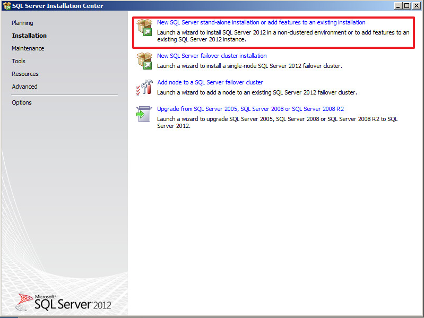Launch New SQL Server stand-alone installation link
This screenshot has width=424, height=318.
coord(261,22)
